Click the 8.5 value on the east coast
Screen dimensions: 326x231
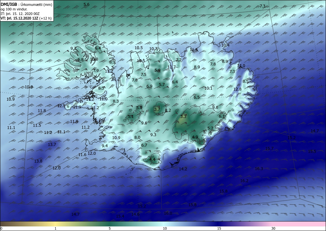[x=245, y=81]
